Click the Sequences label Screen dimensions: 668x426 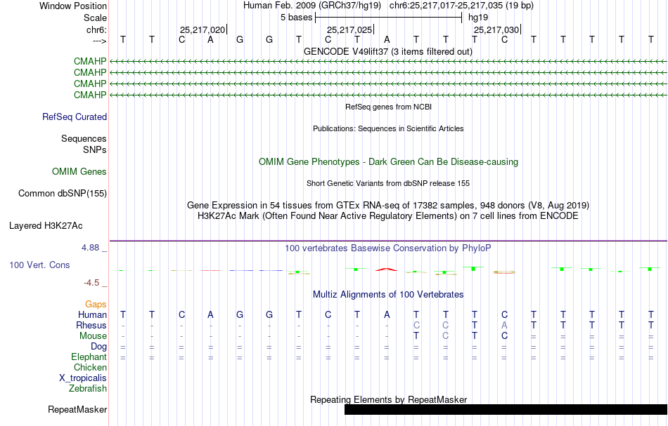[84, 138]
